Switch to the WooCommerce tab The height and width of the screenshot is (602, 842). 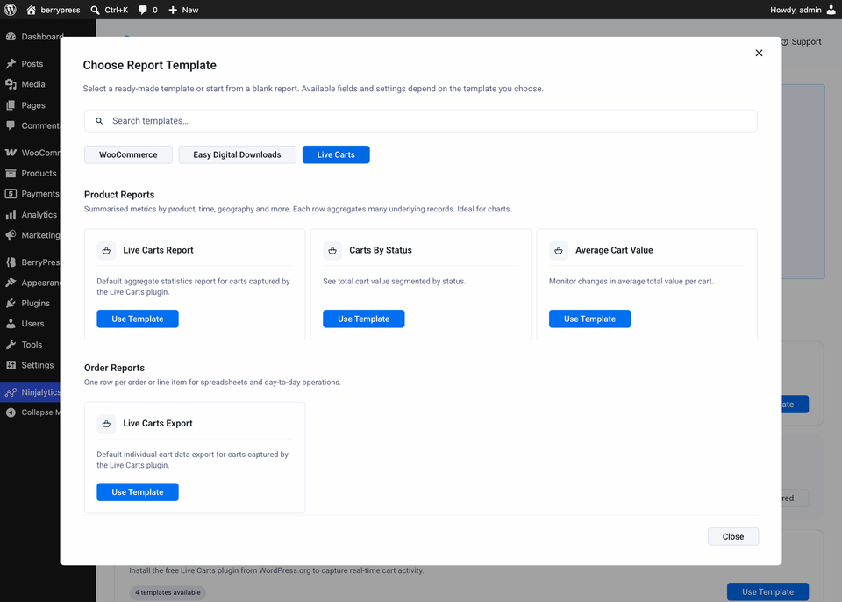[x=128, y=154]
